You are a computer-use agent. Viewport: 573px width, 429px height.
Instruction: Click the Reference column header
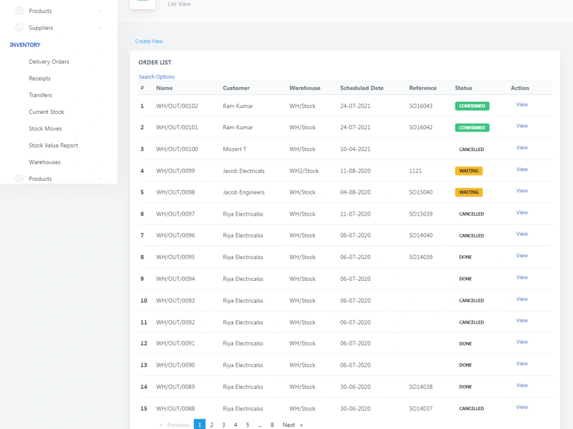click(x=423, y=88)
